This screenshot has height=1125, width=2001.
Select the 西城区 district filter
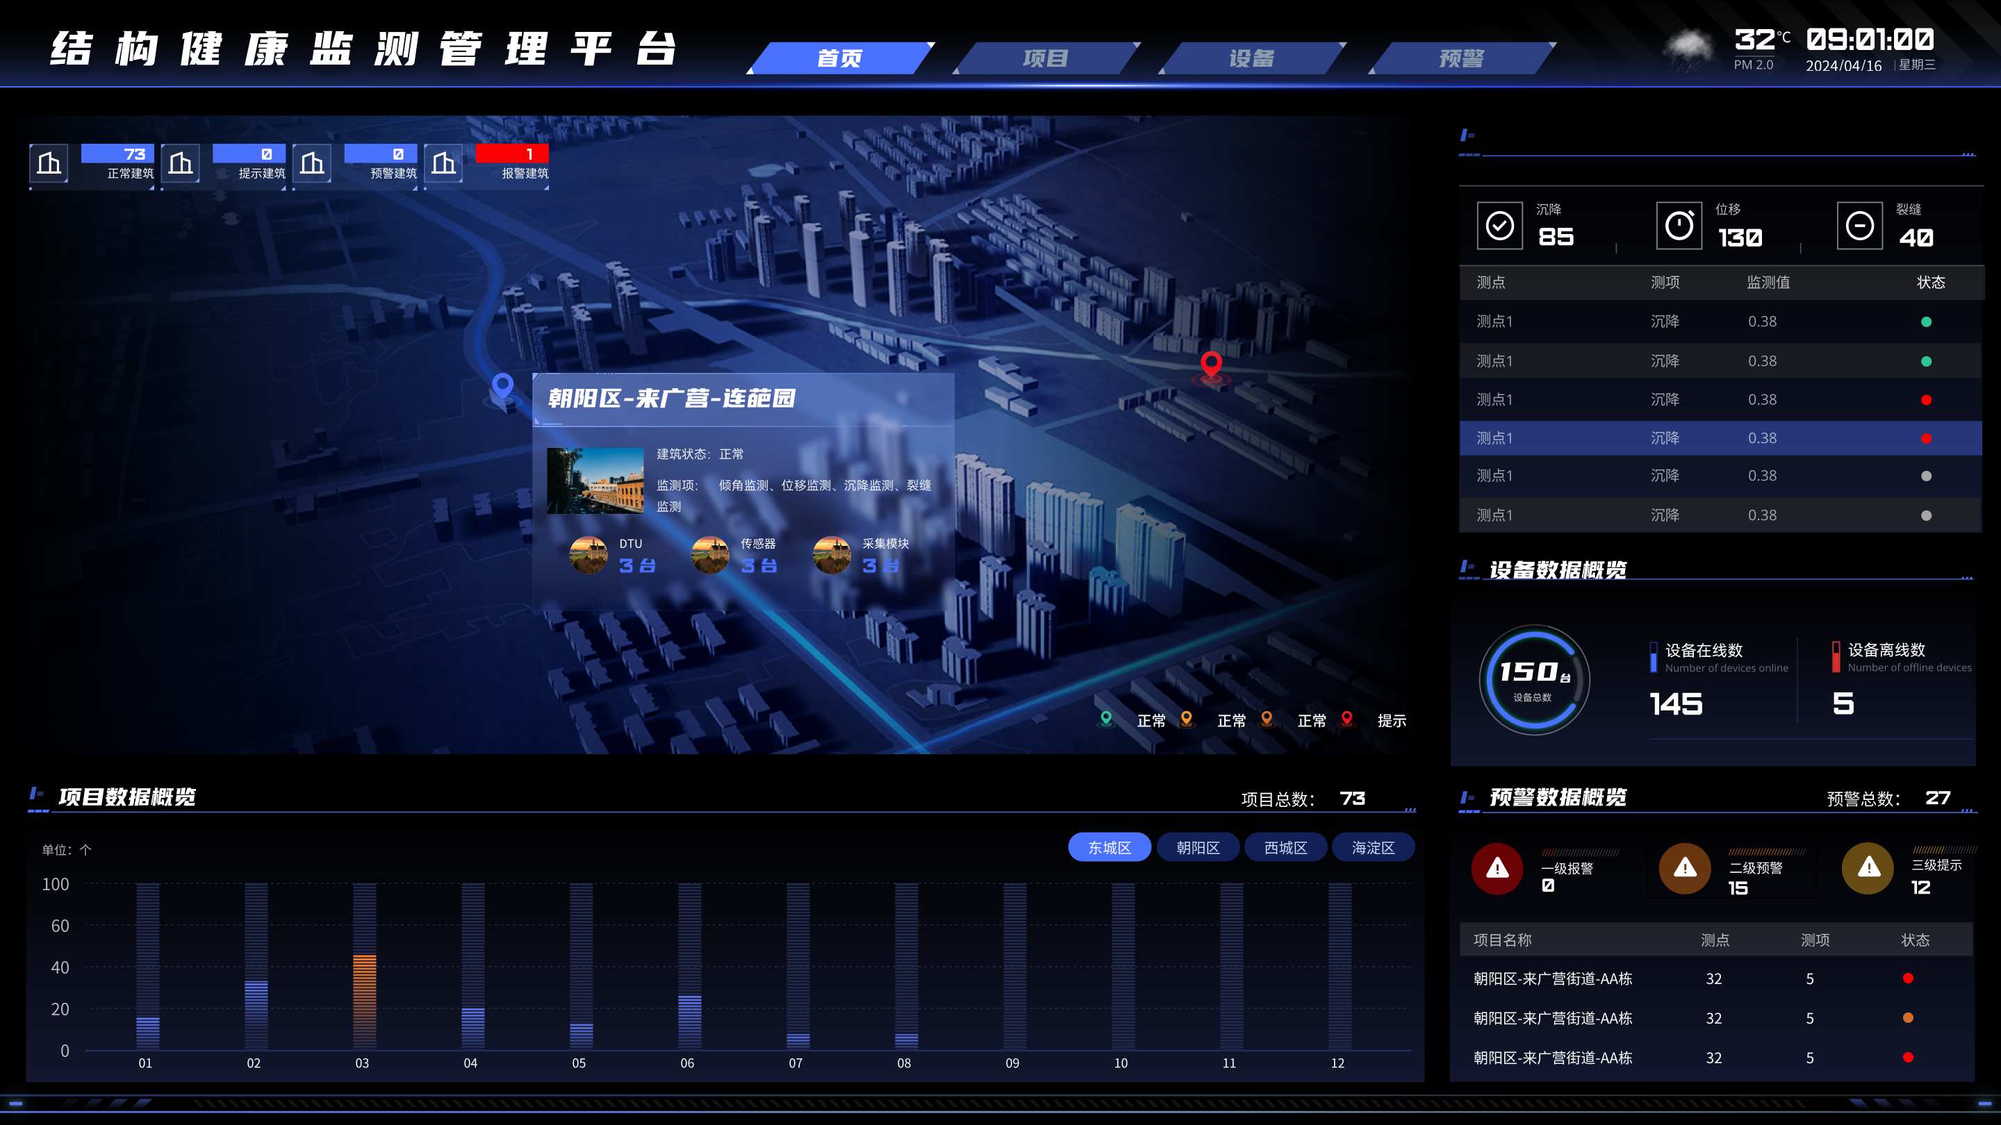coord(1285,847)
